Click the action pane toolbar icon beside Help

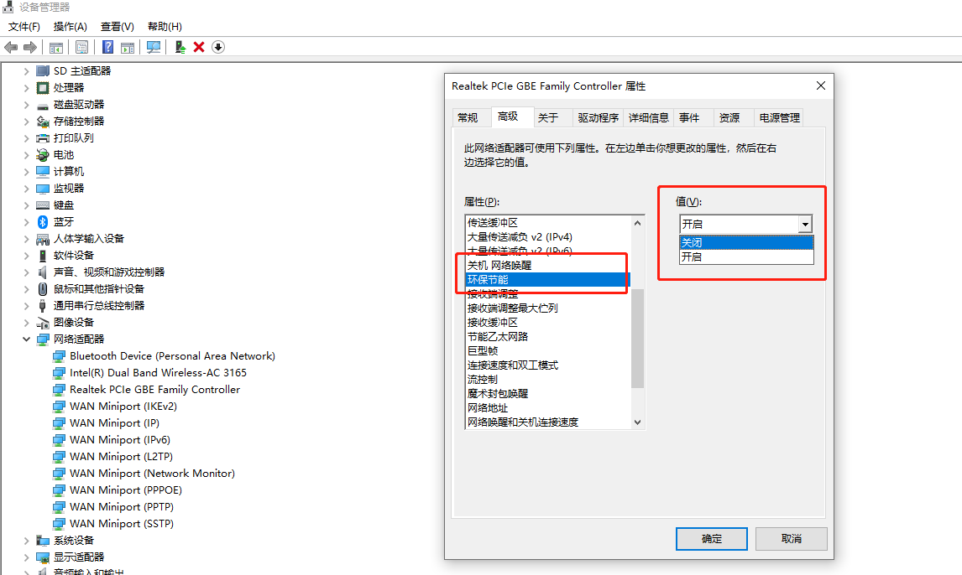[x=128, y=47]
